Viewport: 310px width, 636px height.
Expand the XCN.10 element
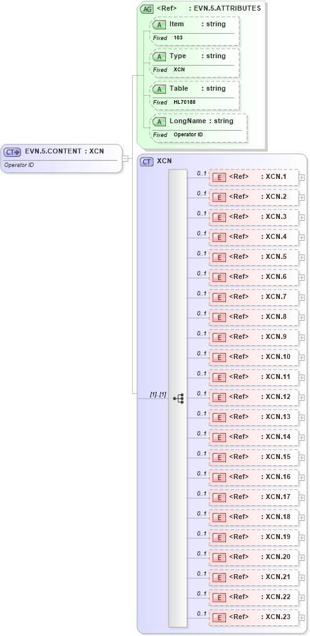tap(302, 357)
